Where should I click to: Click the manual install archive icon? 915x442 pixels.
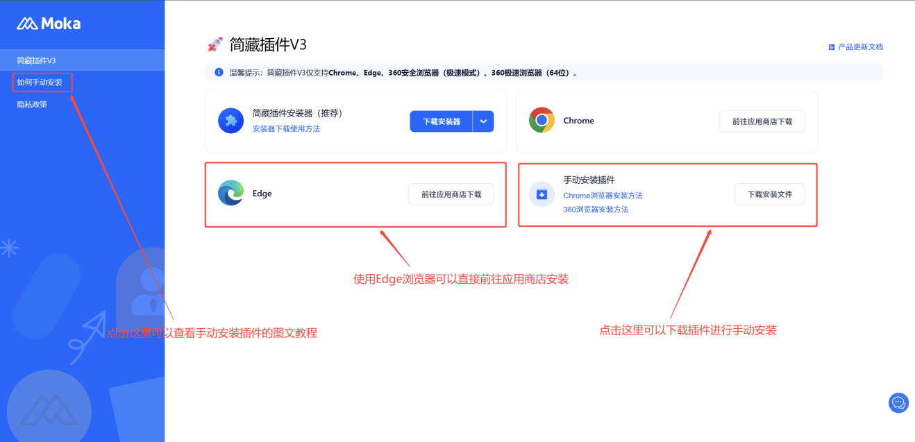542,194
